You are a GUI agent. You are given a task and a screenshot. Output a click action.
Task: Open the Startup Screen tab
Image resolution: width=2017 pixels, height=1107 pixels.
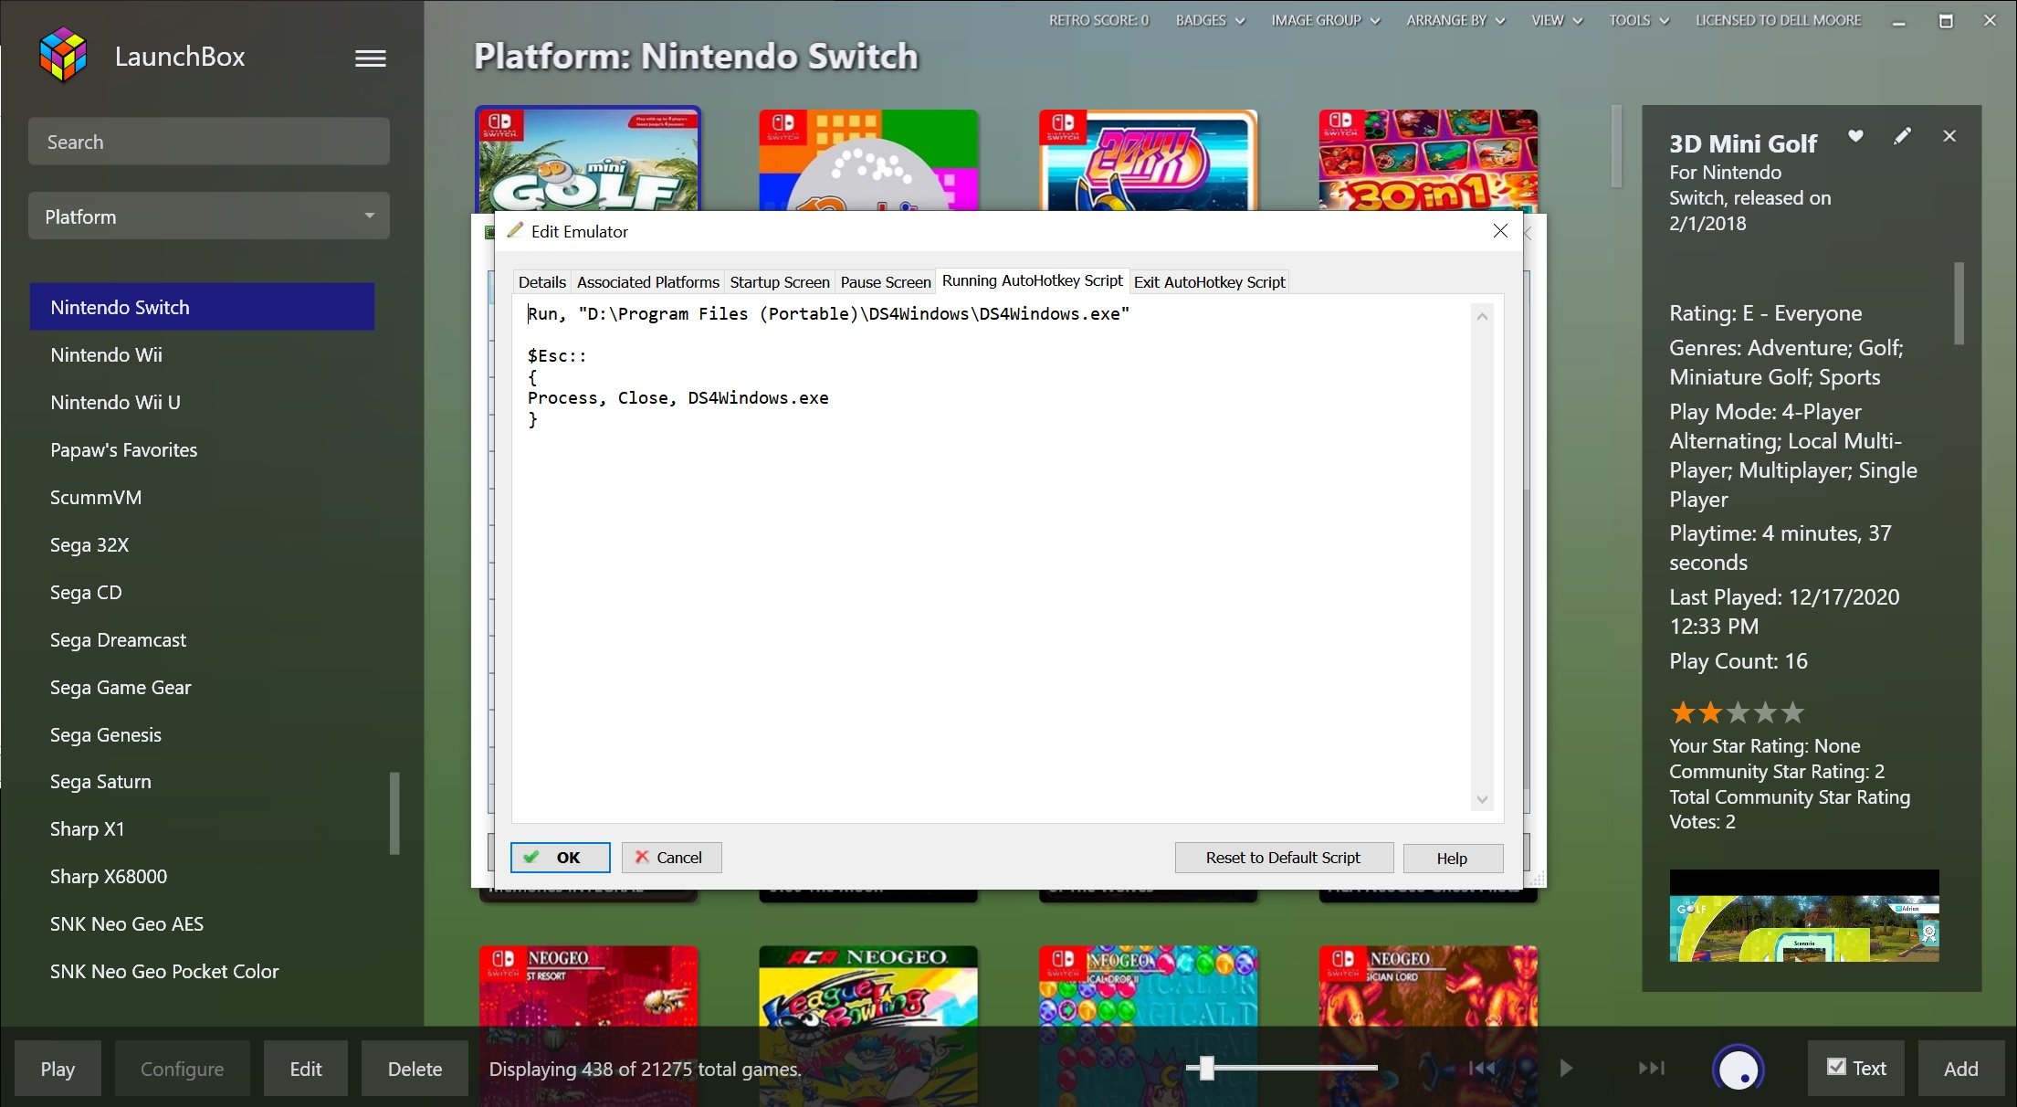780,282
